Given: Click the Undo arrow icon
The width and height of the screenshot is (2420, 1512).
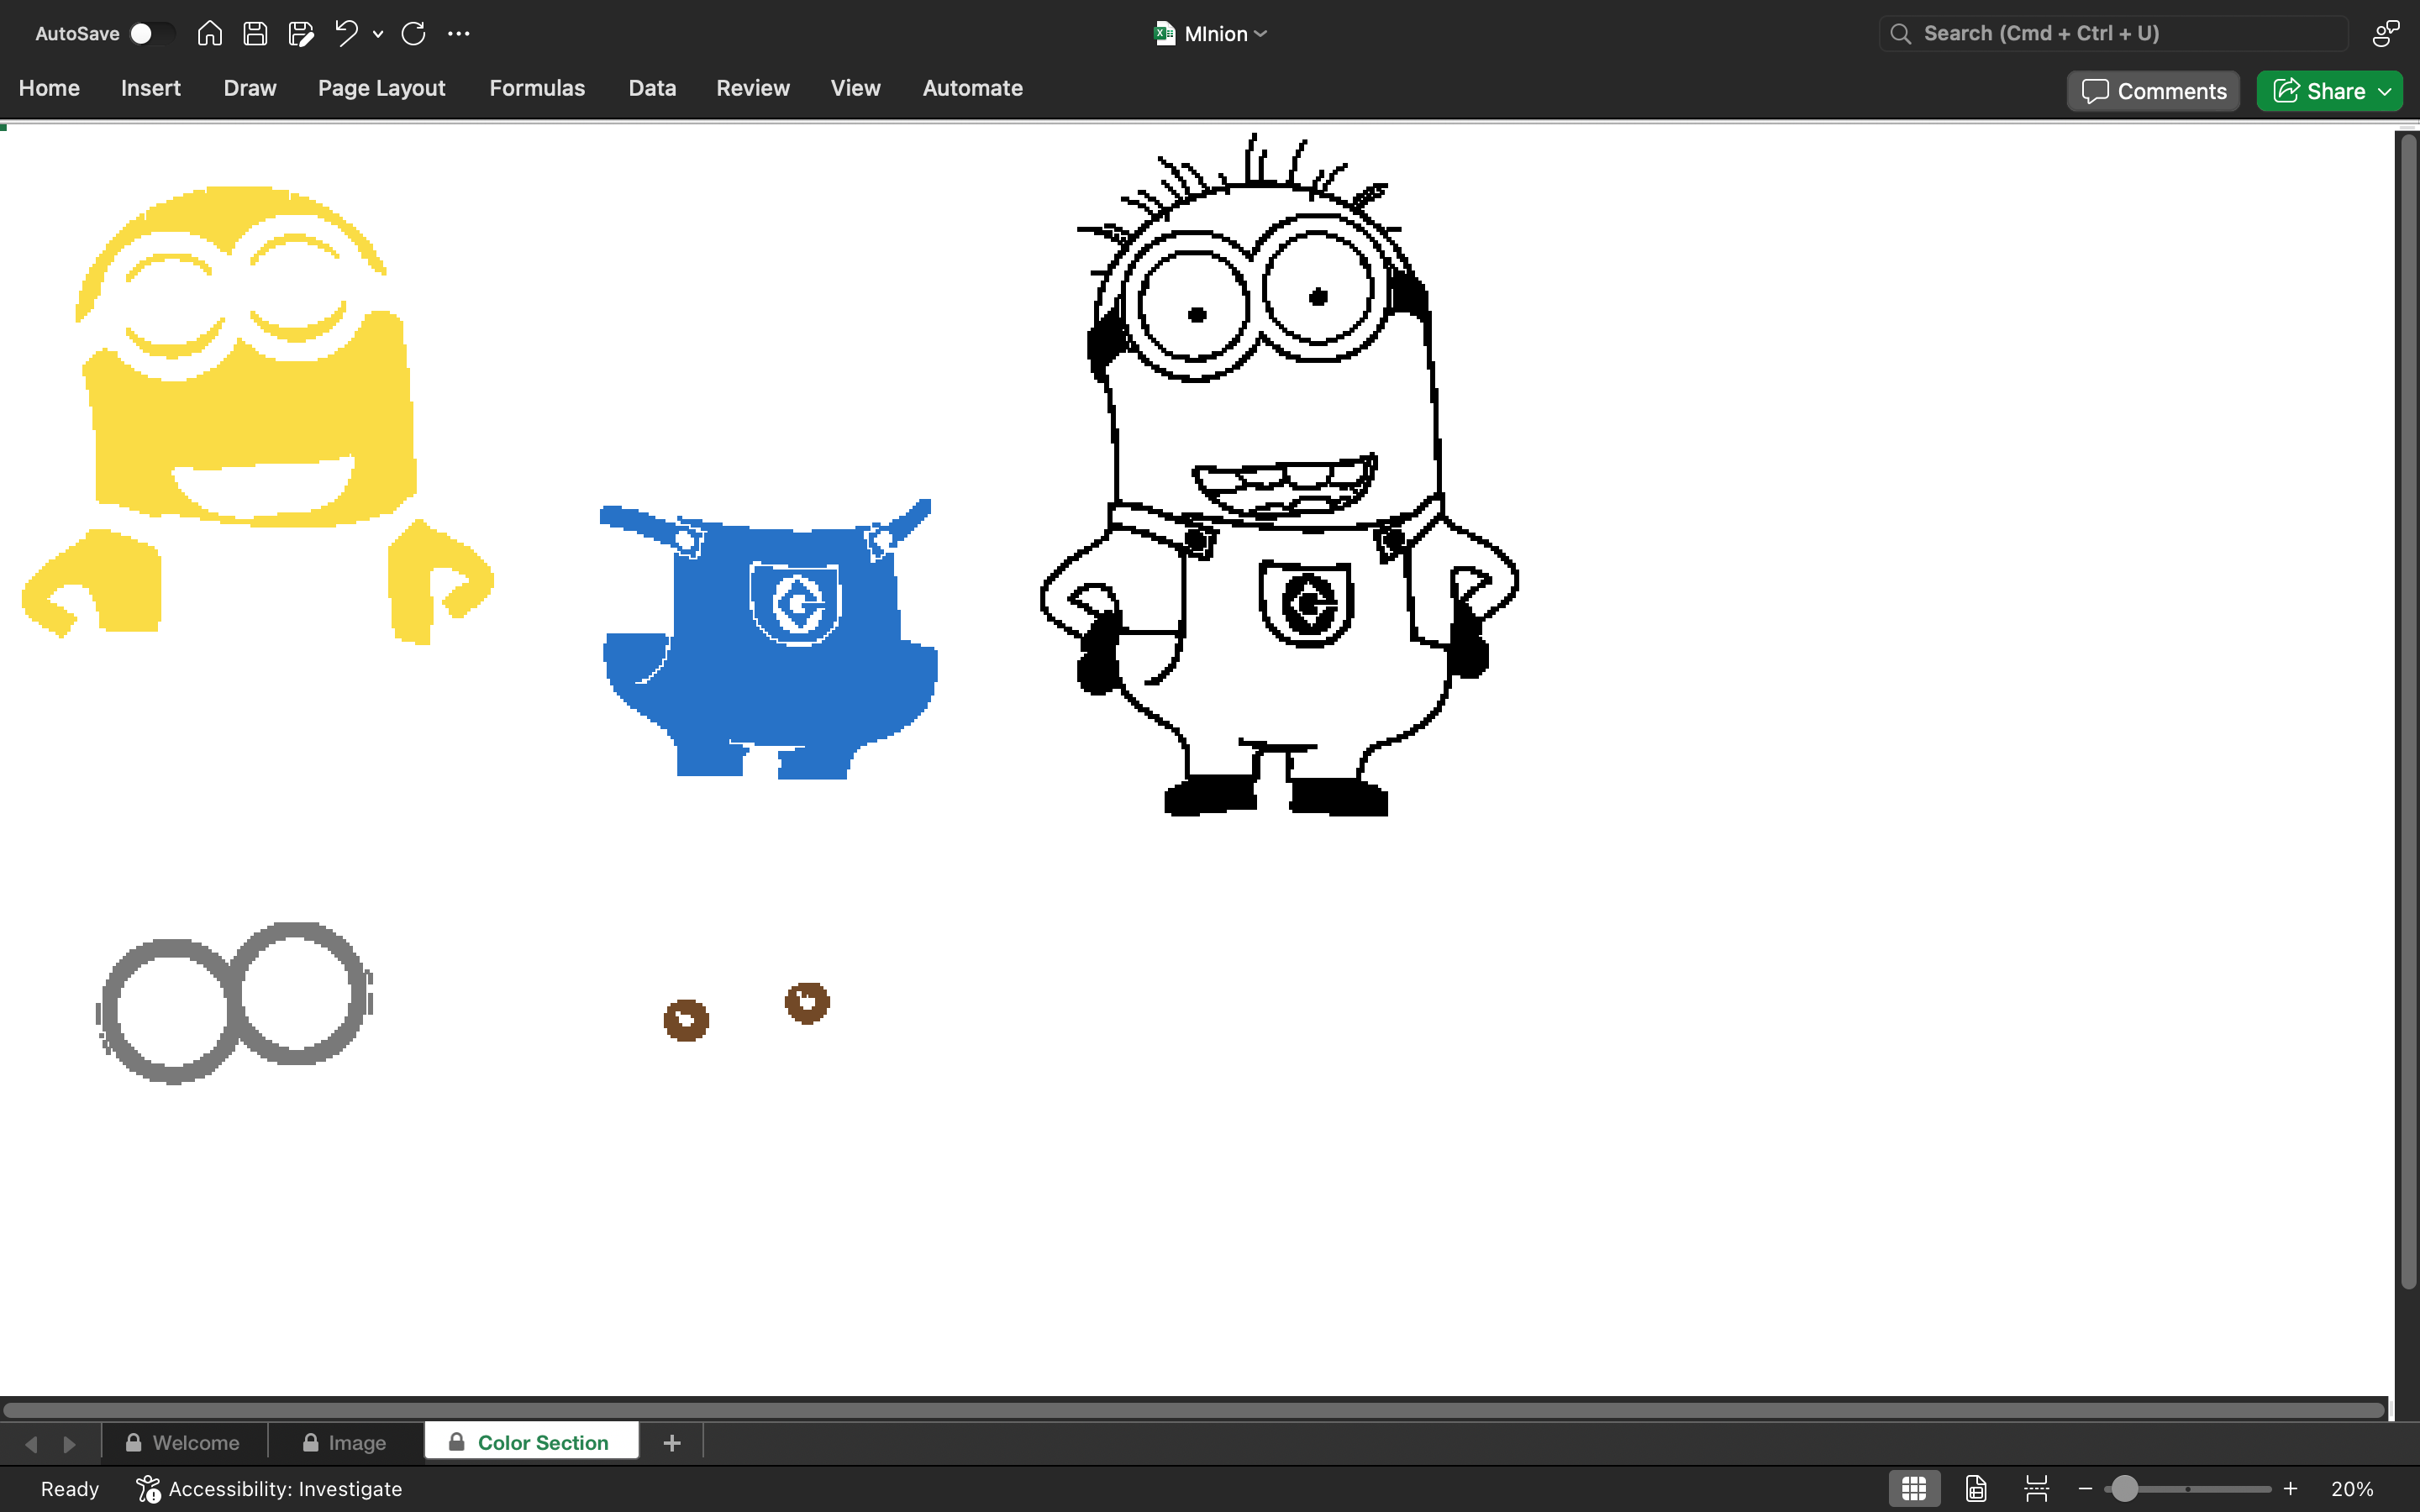Looking at the screenshot, I should click(x=346, y=33).
